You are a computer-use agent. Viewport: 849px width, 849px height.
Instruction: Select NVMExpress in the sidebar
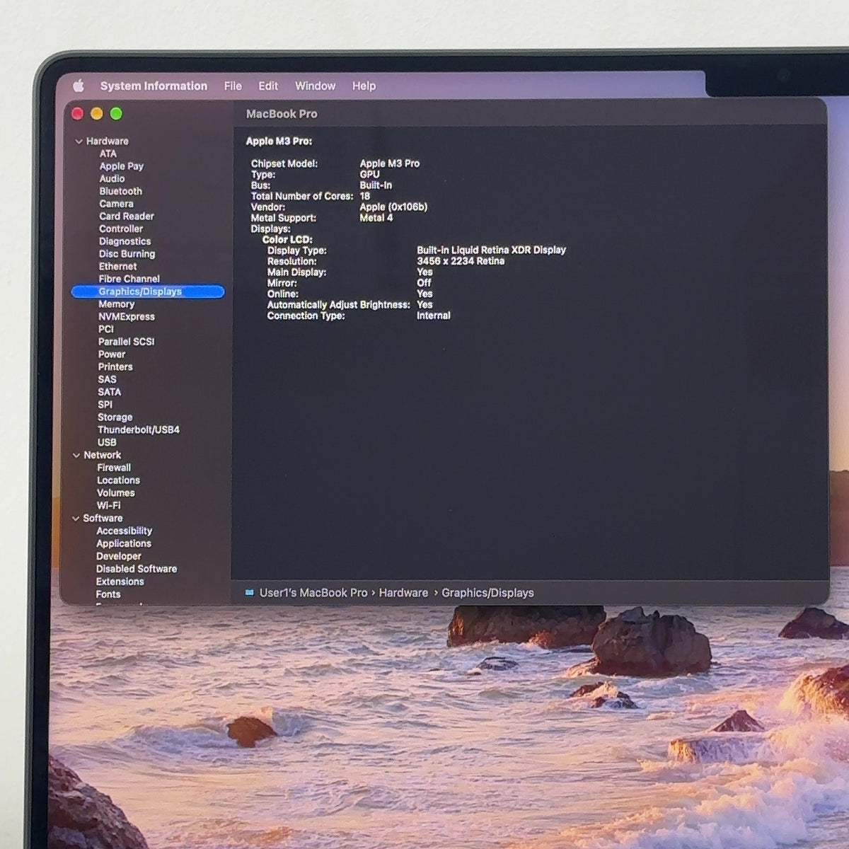(126, 317)
